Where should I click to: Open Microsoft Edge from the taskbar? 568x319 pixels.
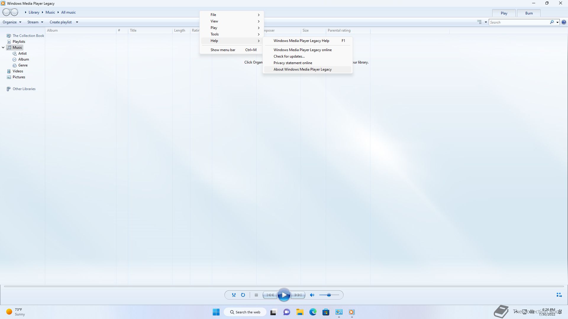click(313, 312)
